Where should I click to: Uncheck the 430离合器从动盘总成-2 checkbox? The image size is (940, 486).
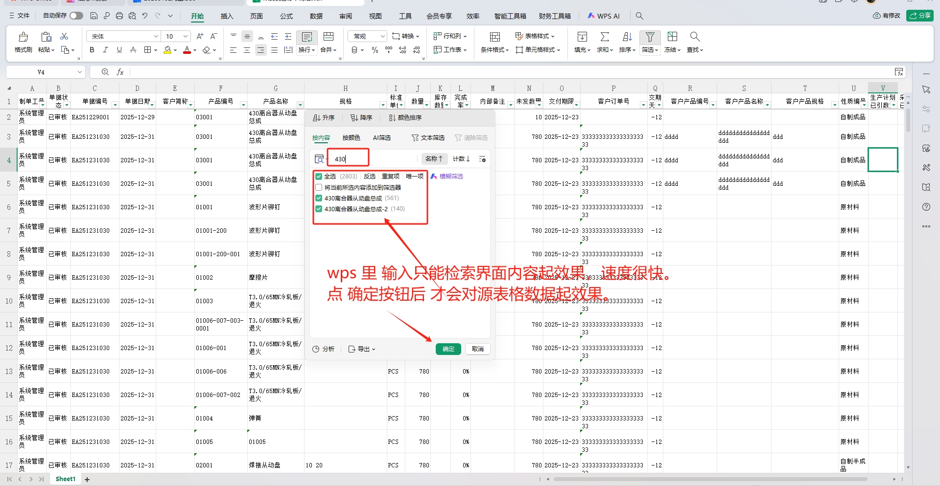(319, 209)
